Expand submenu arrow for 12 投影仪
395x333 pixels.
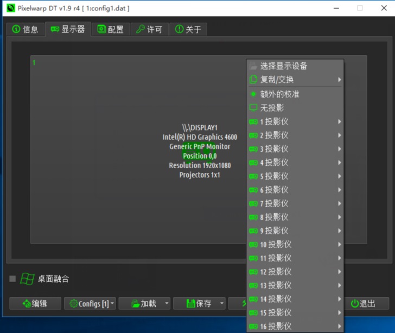coord(339,272)
